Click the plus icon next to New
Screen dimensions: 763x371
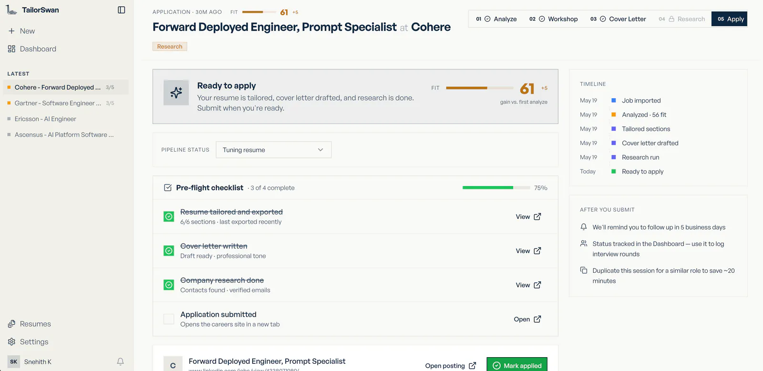tap(11, 31)
